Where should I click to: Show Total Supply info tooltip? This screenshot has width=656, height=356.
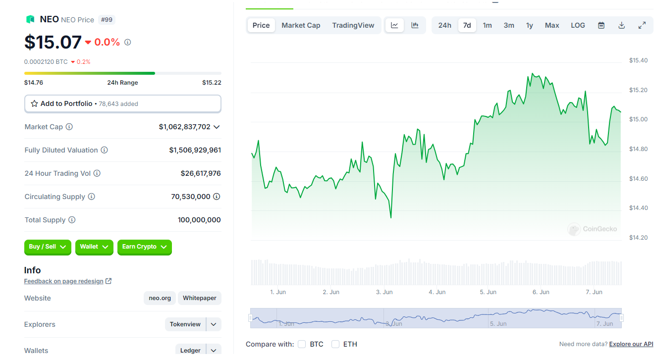tap(72, 220)
